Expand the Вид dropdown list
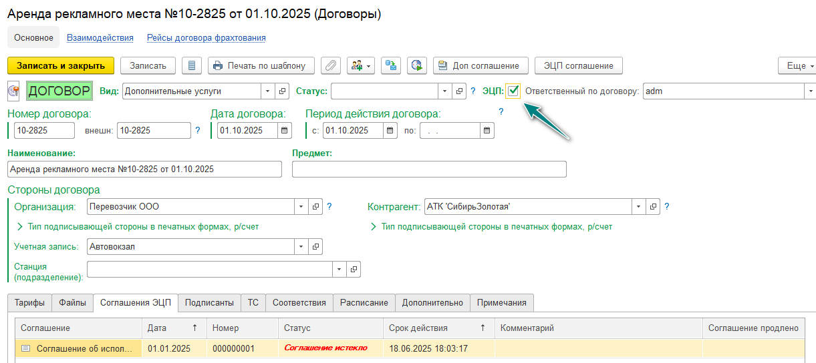Viewport: 816px width, 363px height. (267, 91)
